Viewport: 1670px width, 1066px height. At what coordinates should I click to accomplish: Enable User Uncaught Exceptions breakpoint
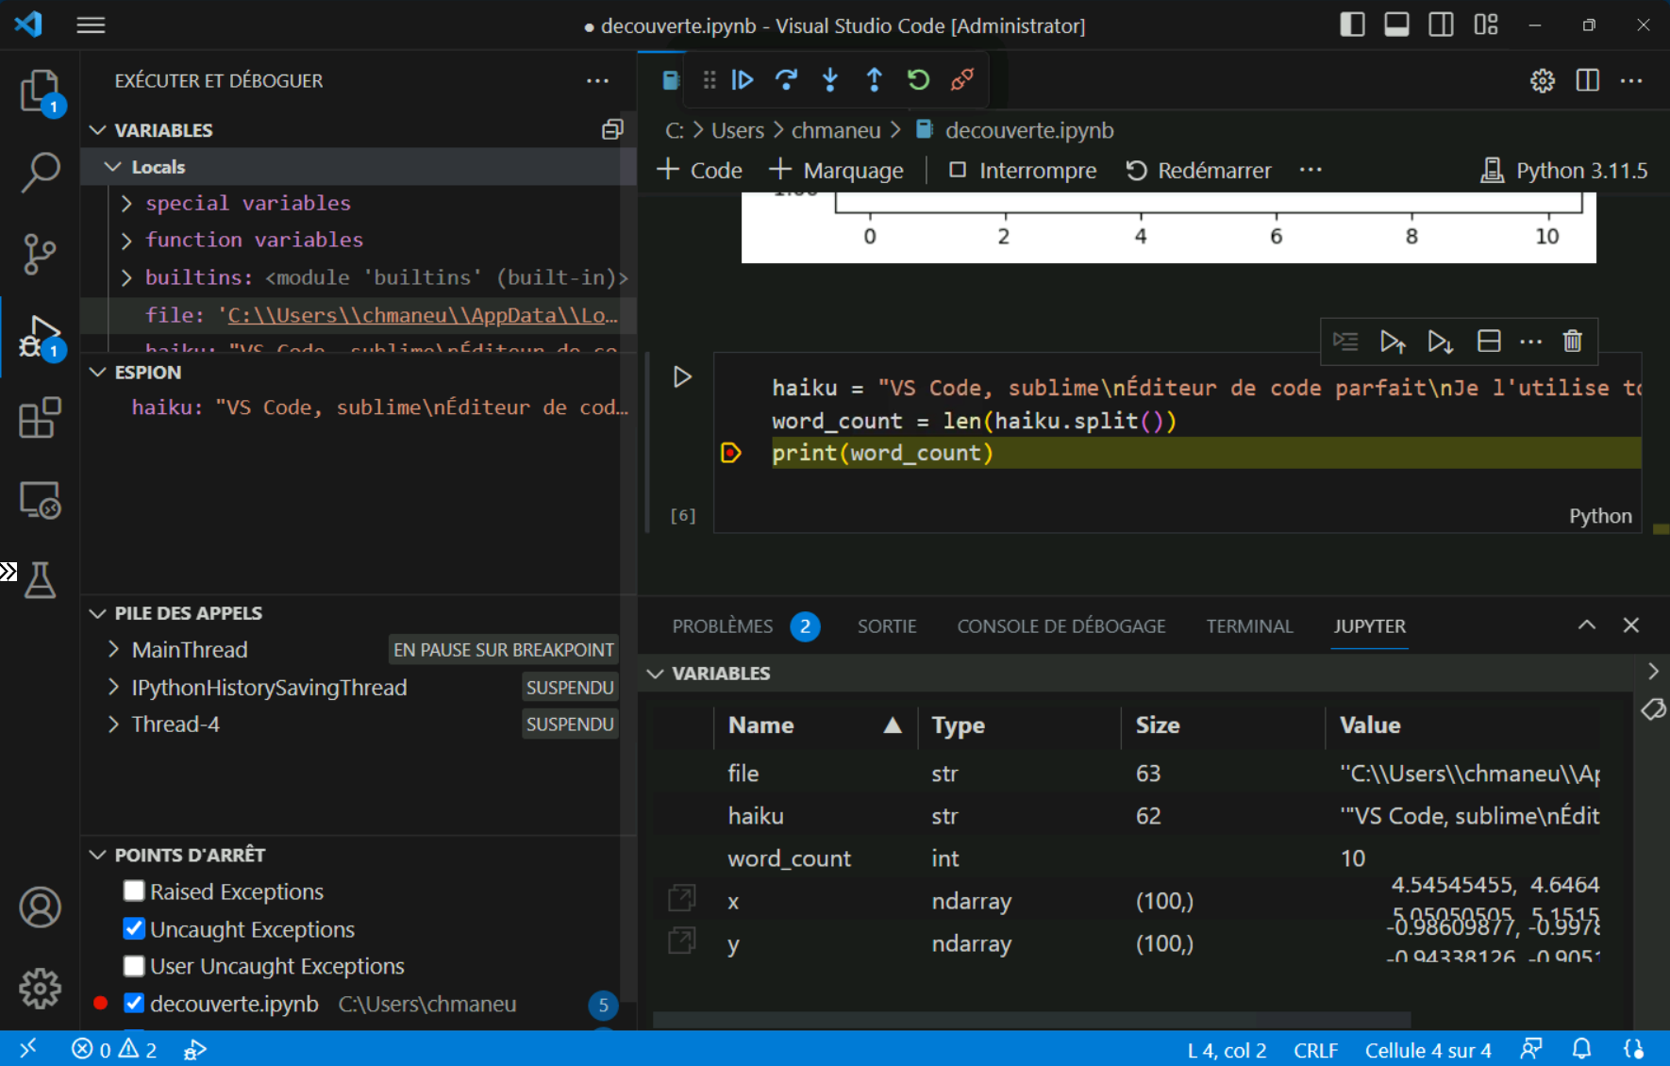(x=134, y=966)
